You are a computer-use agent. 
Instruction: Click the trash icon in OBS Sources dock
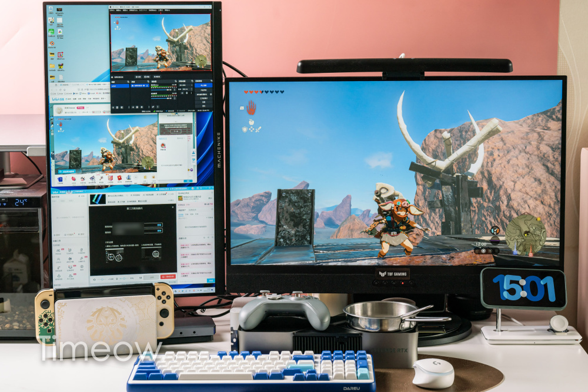[x=137, y=107]
